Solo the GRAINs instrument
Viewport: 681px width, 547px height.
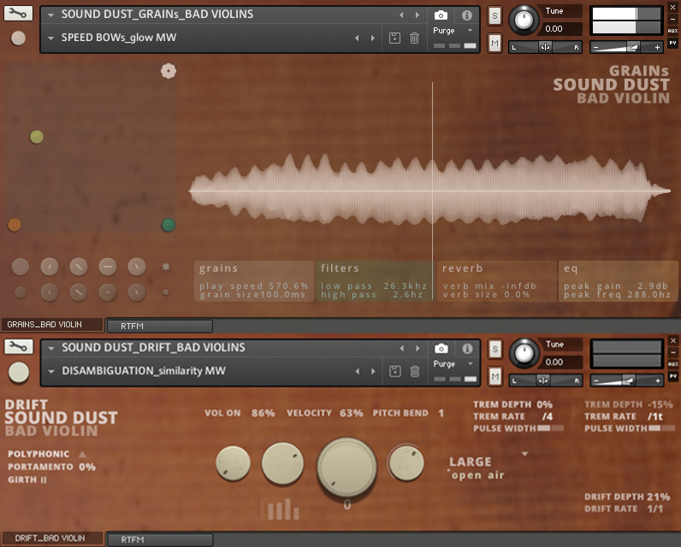click(x=494, y=16)
